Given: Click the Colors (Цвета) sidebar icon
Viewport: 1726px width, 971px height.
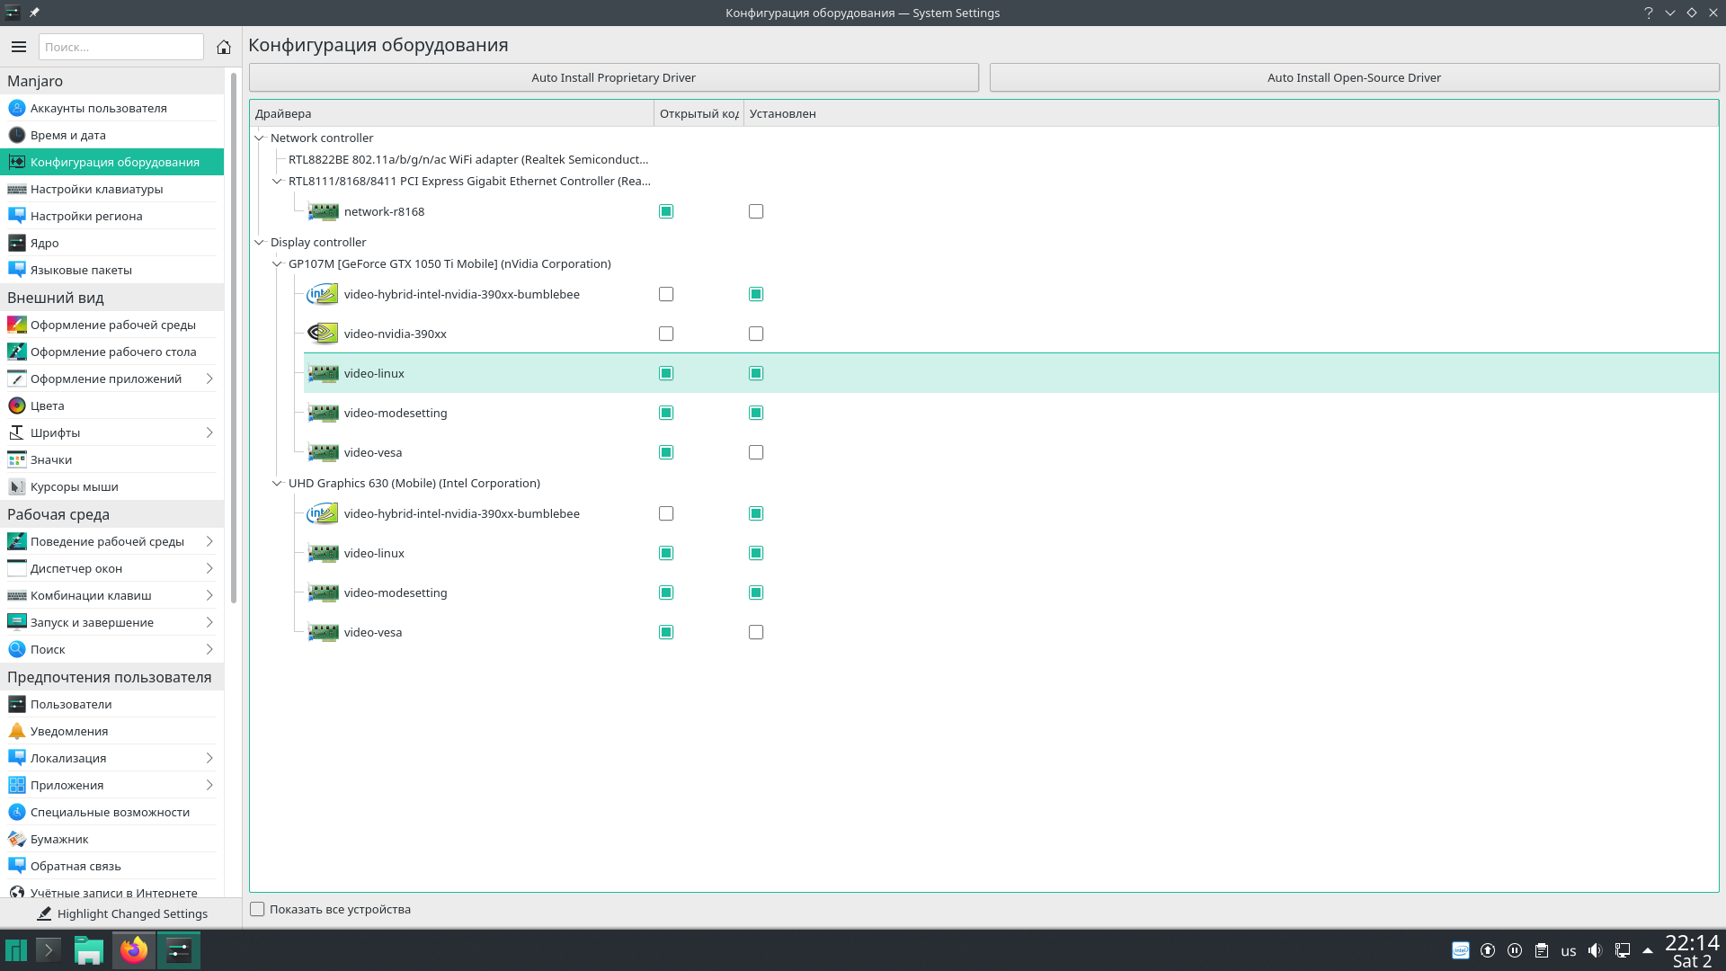Looking at the screenshot, I should pos(17,405).
